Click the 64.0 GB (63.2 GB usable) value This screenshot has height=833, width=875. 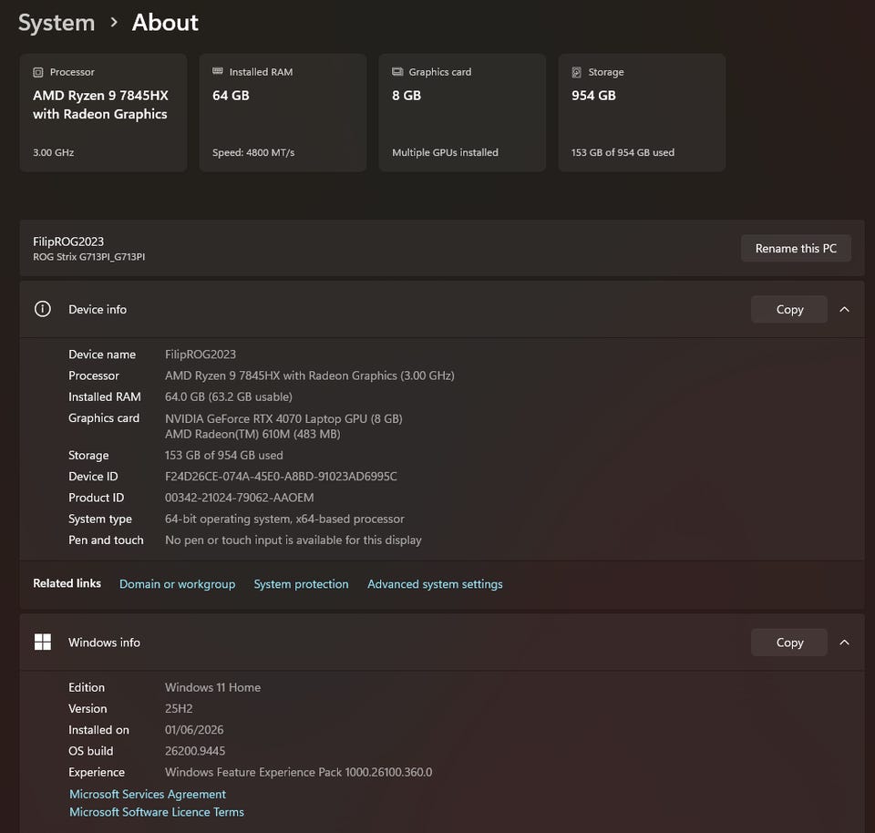[228, 396]
